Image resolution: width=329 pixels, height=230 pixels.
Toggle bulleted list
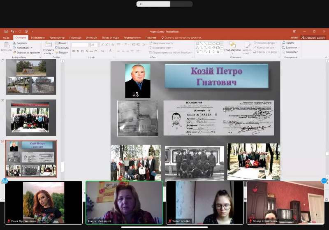coord(119,45)
